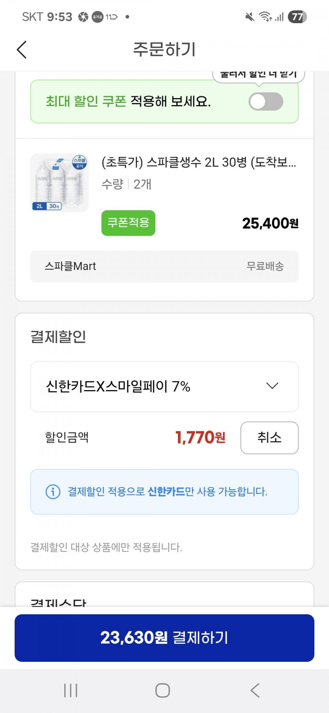Tap the Android home navigation icon
This screenshot has height=713, width=329.
tap(163, 690)
